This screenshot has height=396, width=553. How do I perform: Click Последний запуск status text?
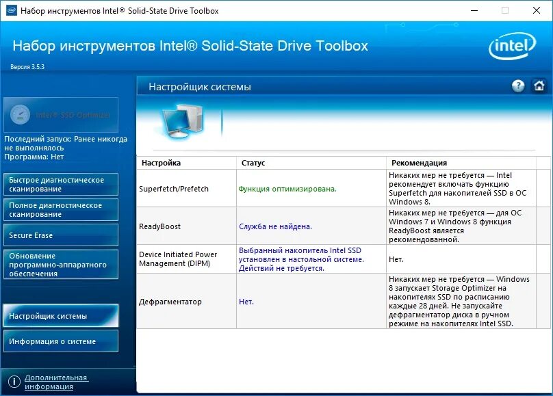pos(66,144)
